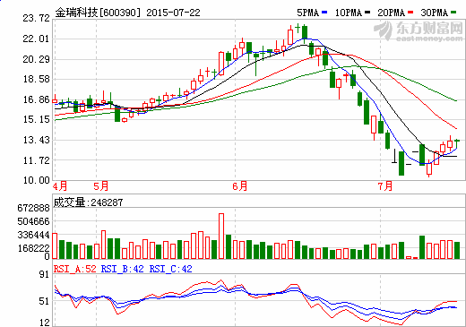Select the 5PMA legend label

[x=307, y=13]
